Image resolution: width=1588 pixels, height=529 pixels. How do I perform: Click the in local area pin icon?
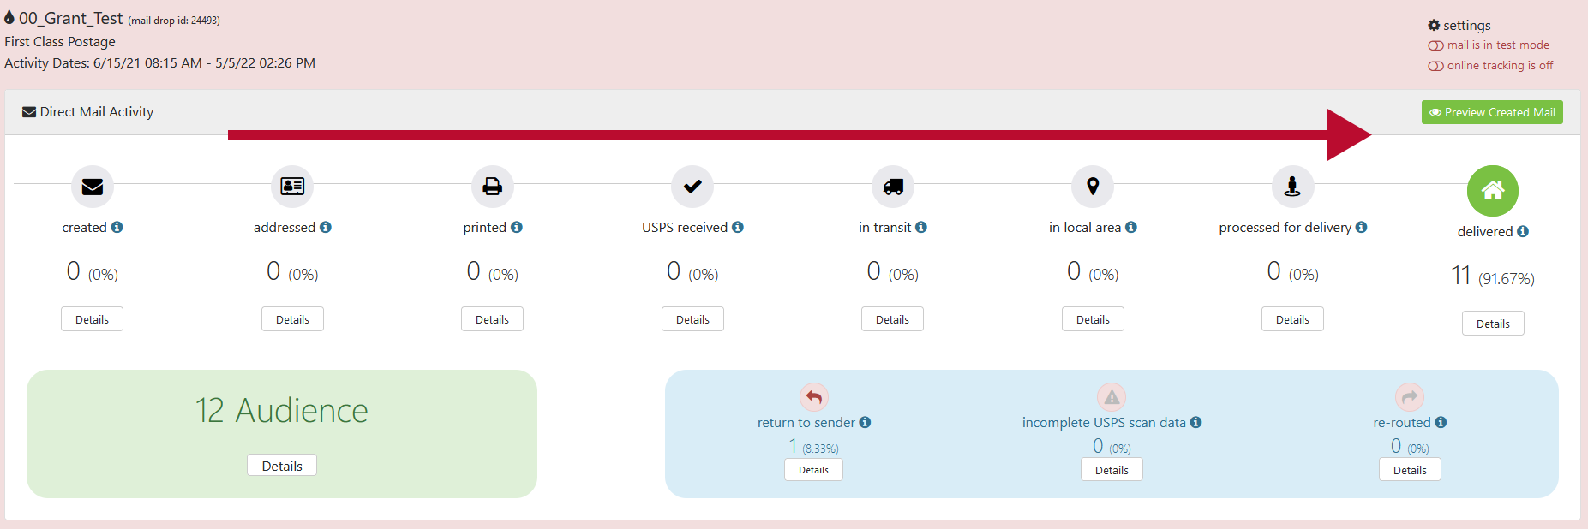1093,187
